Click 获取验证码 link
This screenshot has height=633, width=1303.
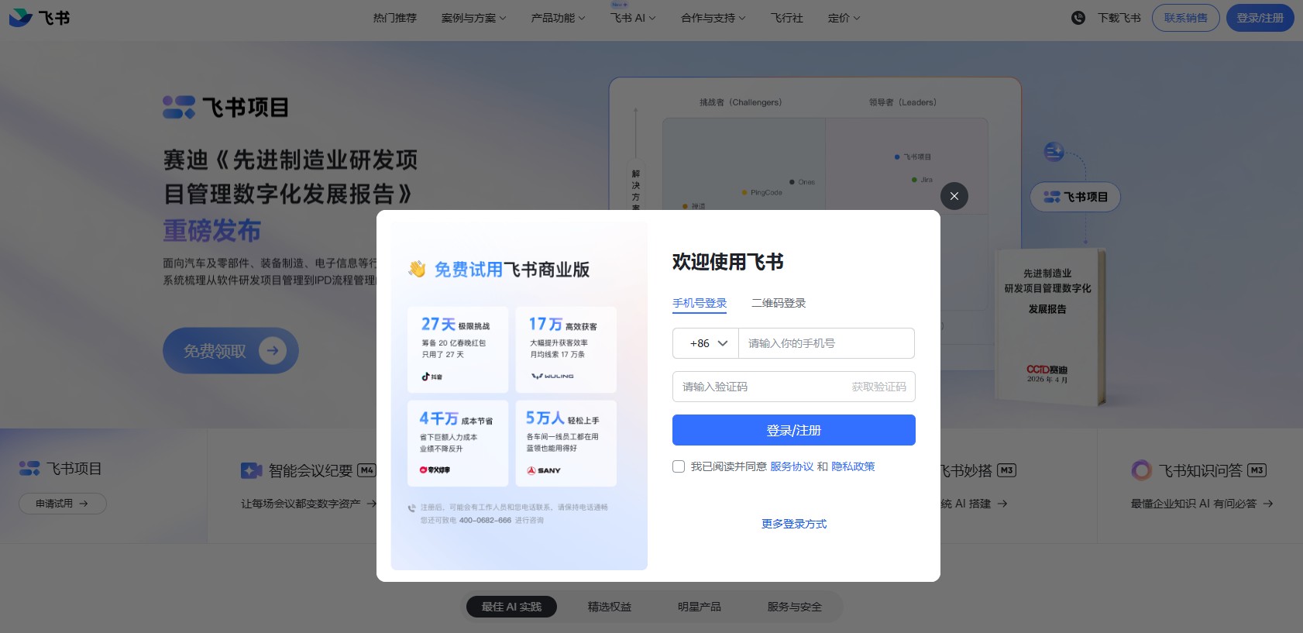click(x=879, y=387)
